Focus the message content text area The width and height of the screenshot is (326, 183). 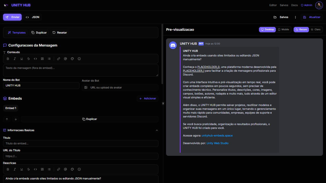(81, 70)
